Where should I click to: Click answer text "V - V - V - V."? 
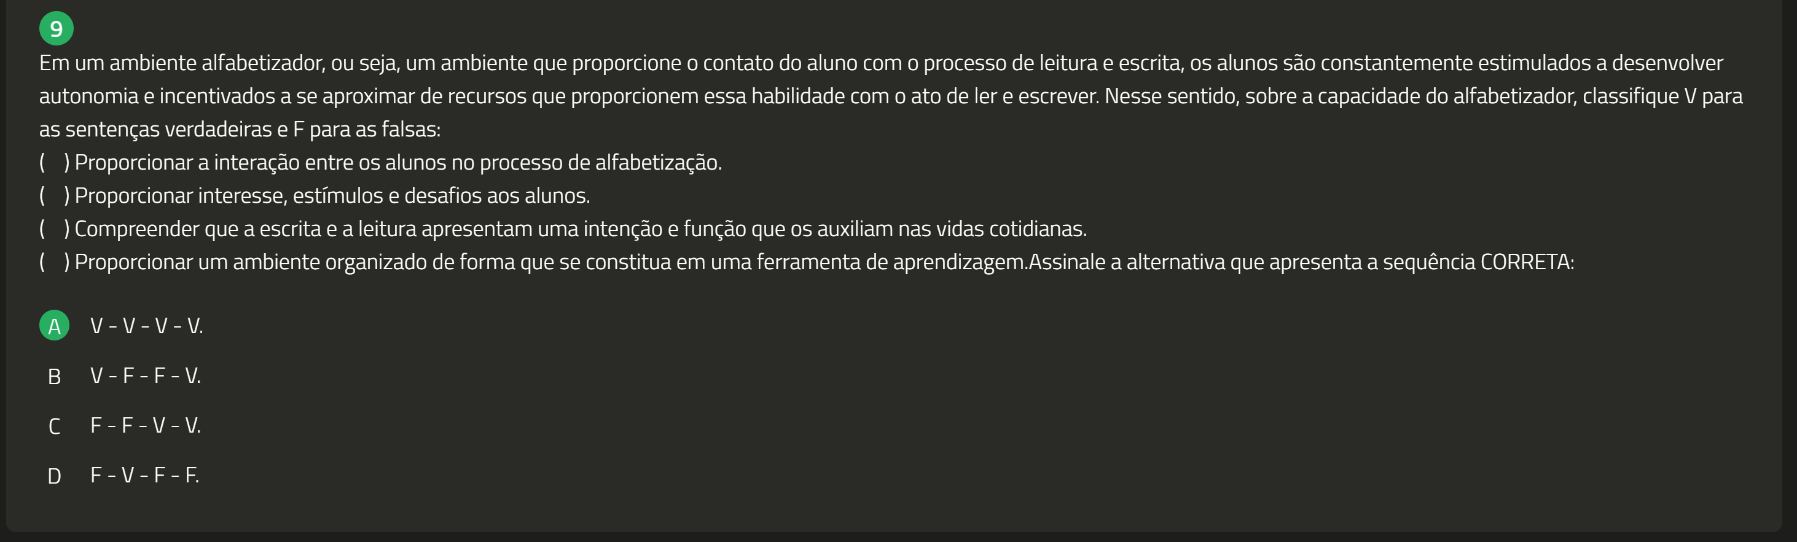[146, 326]
